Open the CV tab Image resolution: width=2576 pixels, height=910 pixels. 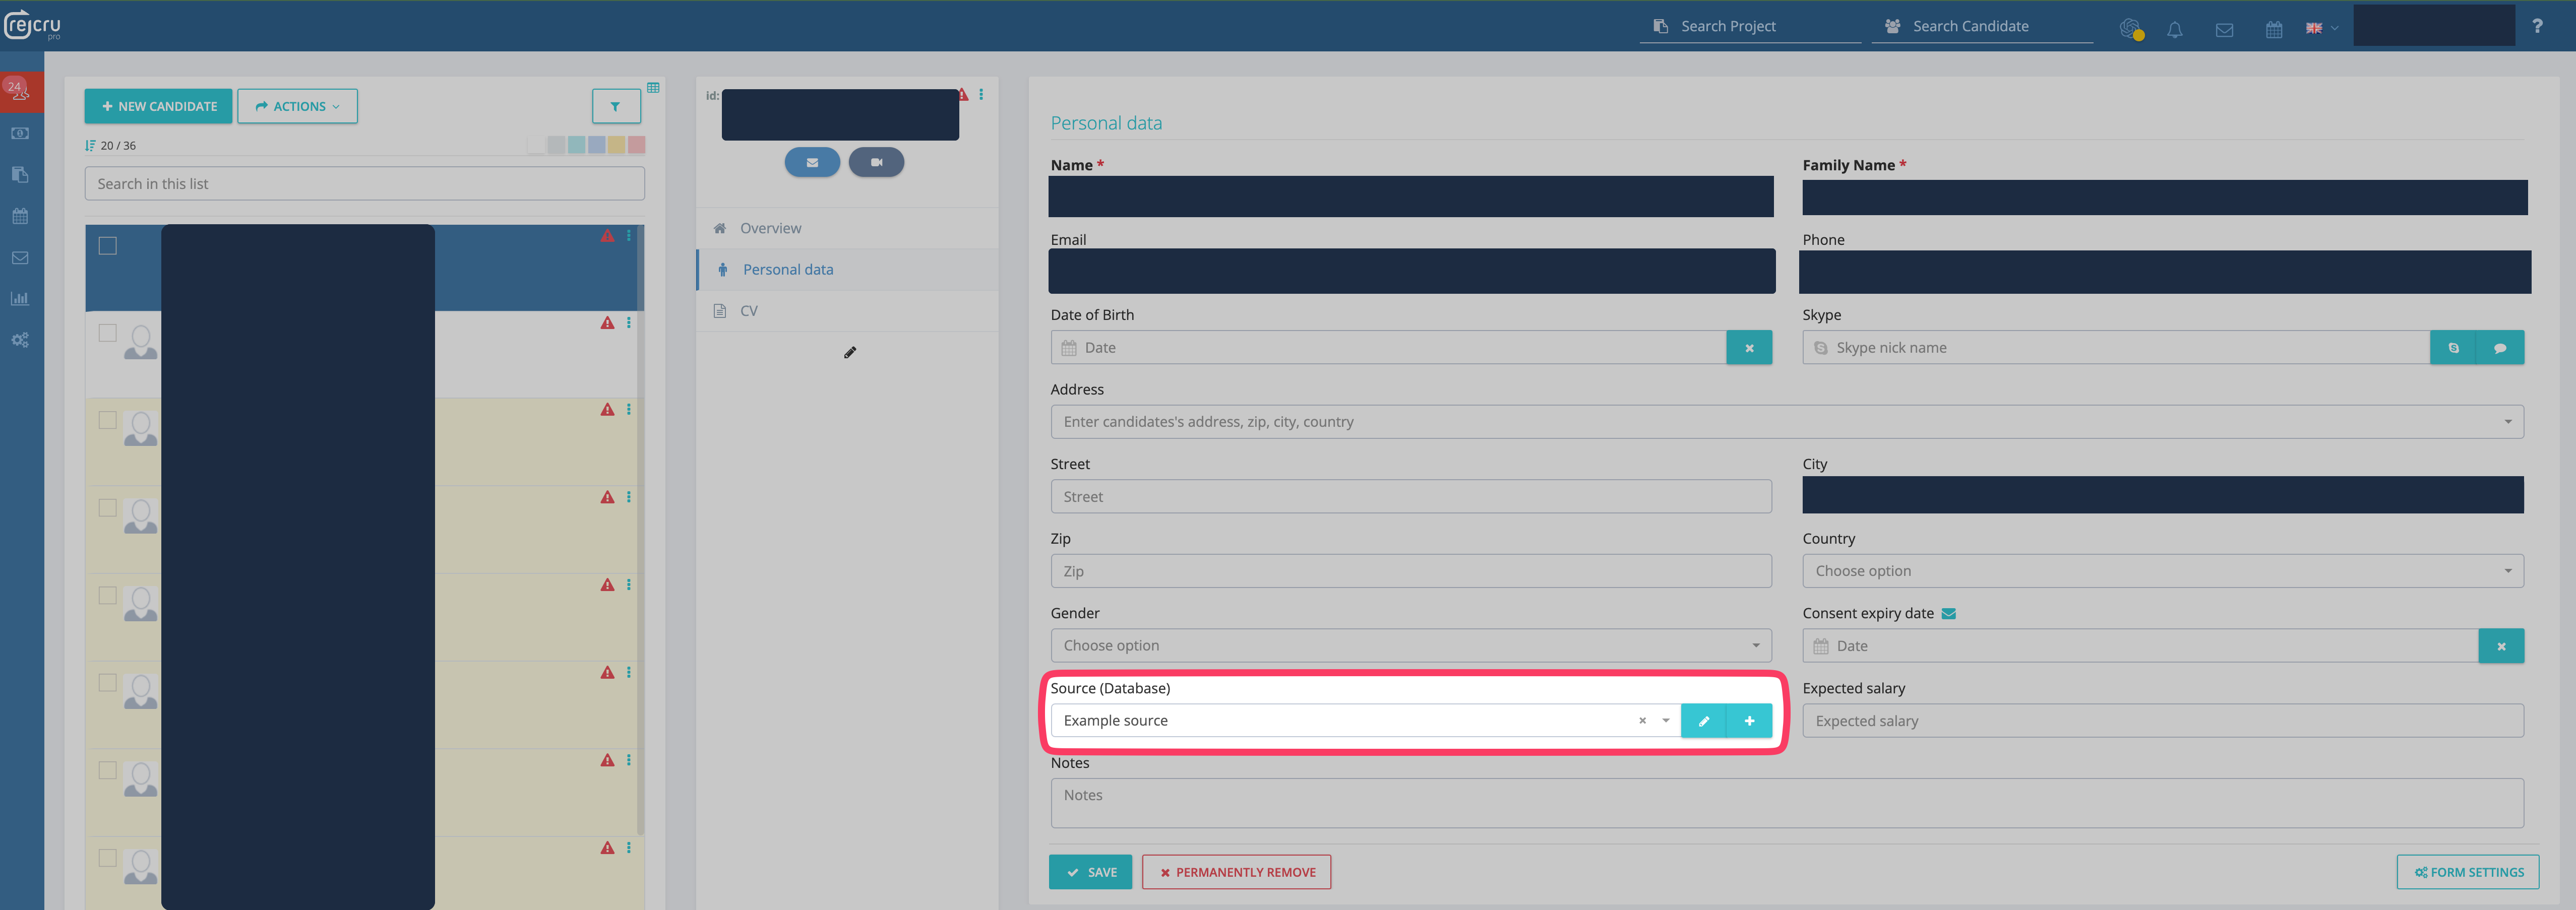click(748, 311)
